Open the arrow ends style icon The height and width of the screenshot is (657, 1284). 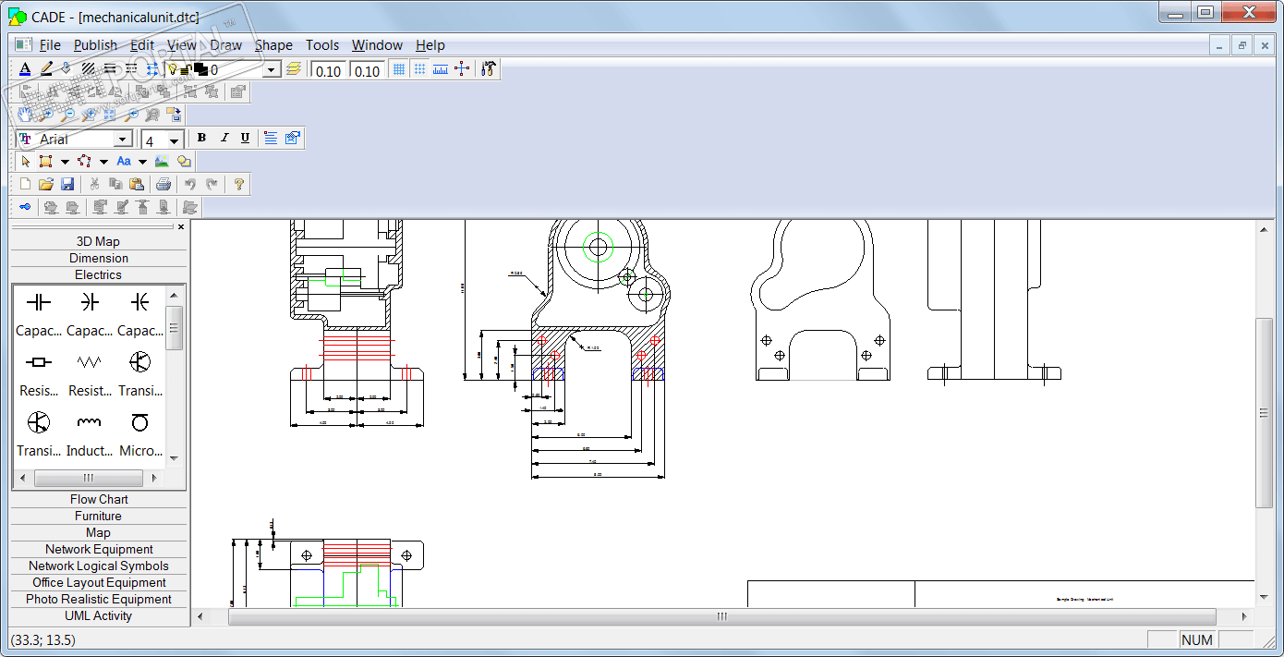[152, 69]
